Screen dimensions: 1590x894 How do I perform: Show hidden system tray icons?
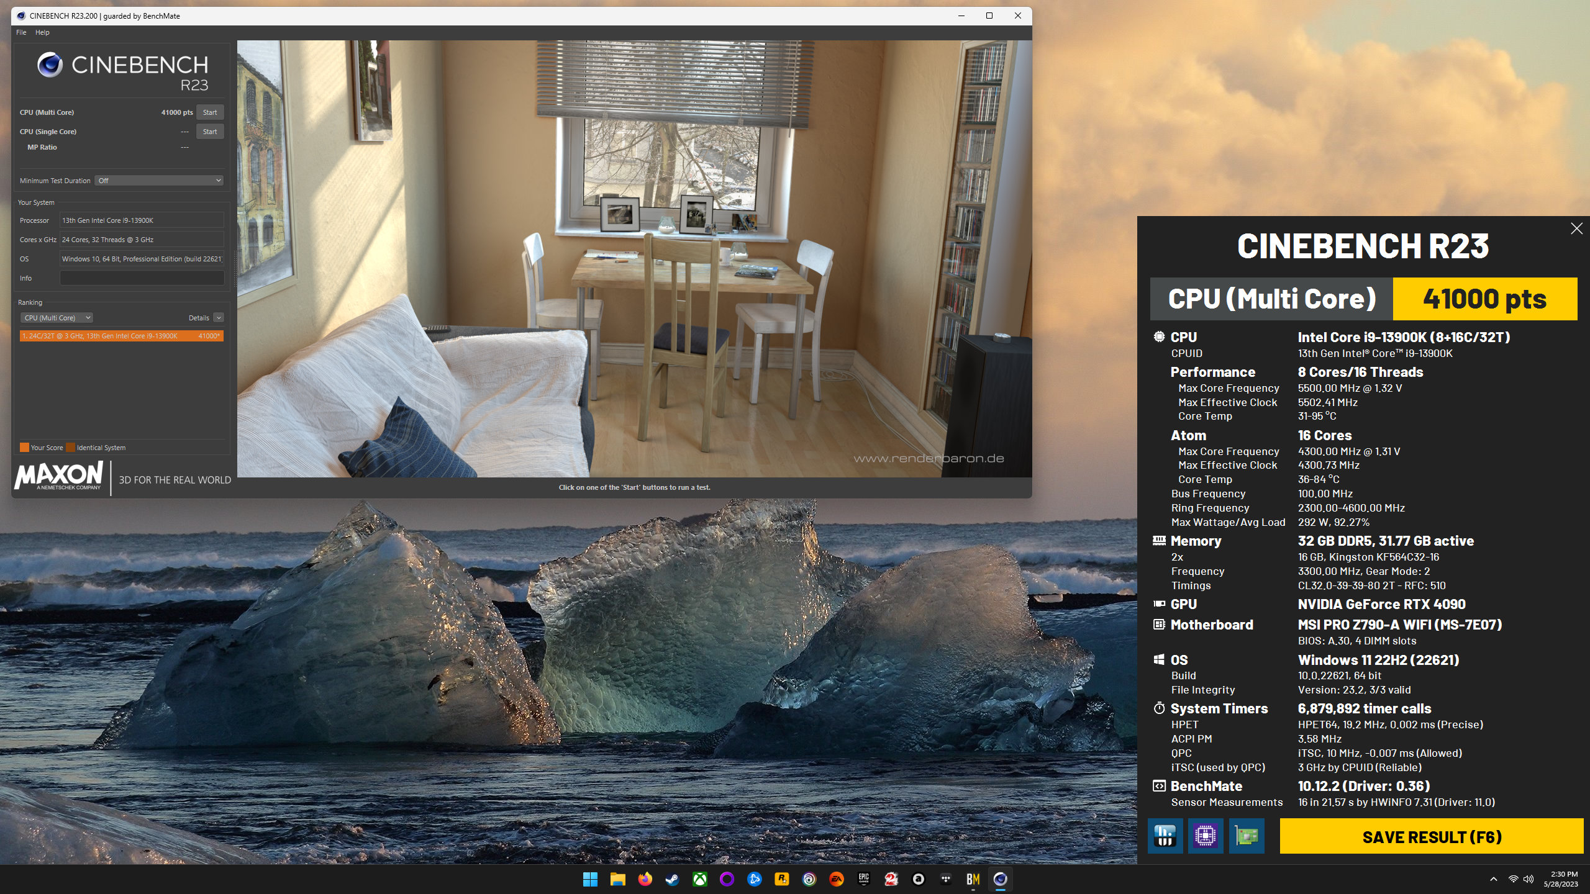coord(1494,879)
